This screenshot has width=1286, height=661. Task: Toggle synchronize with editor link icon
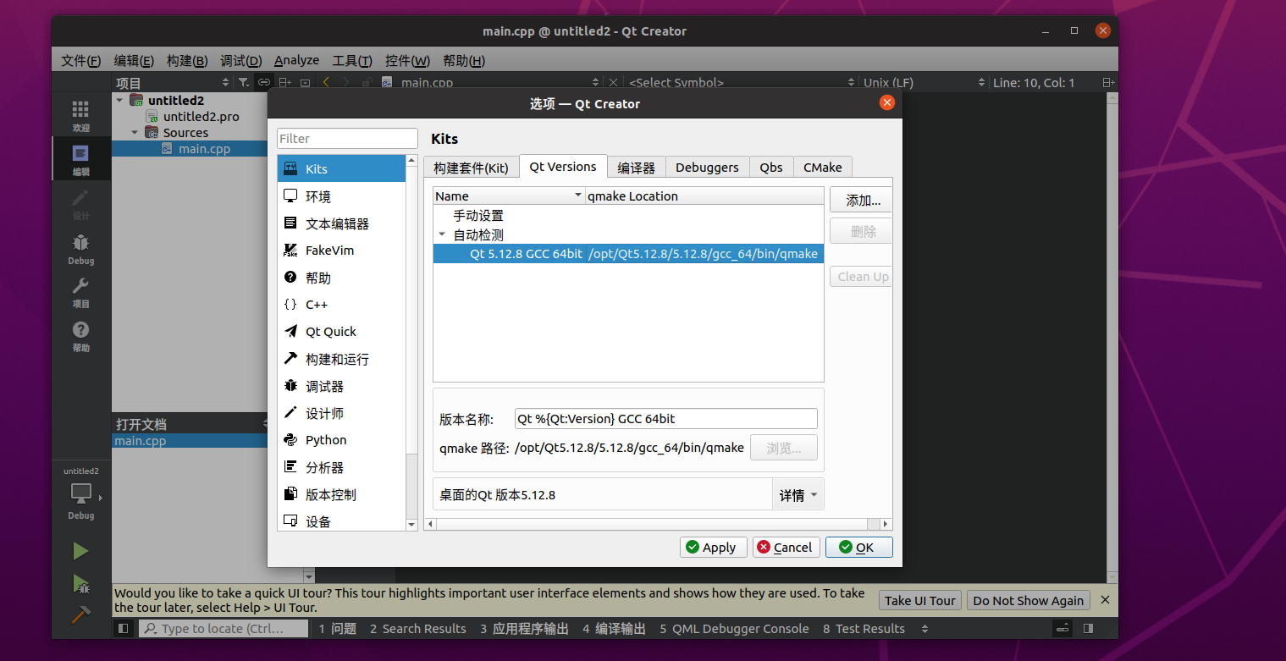264,82
